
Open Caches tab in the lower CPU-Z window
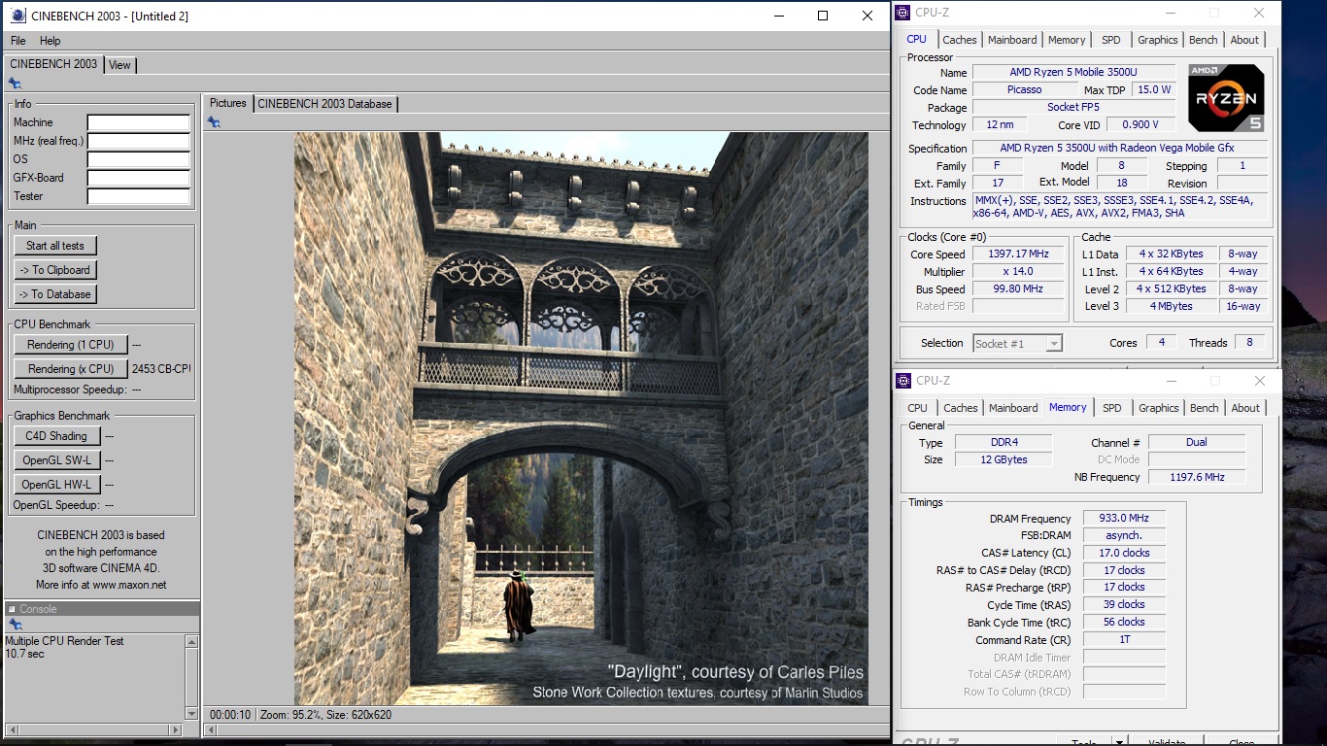pos(961,408)
